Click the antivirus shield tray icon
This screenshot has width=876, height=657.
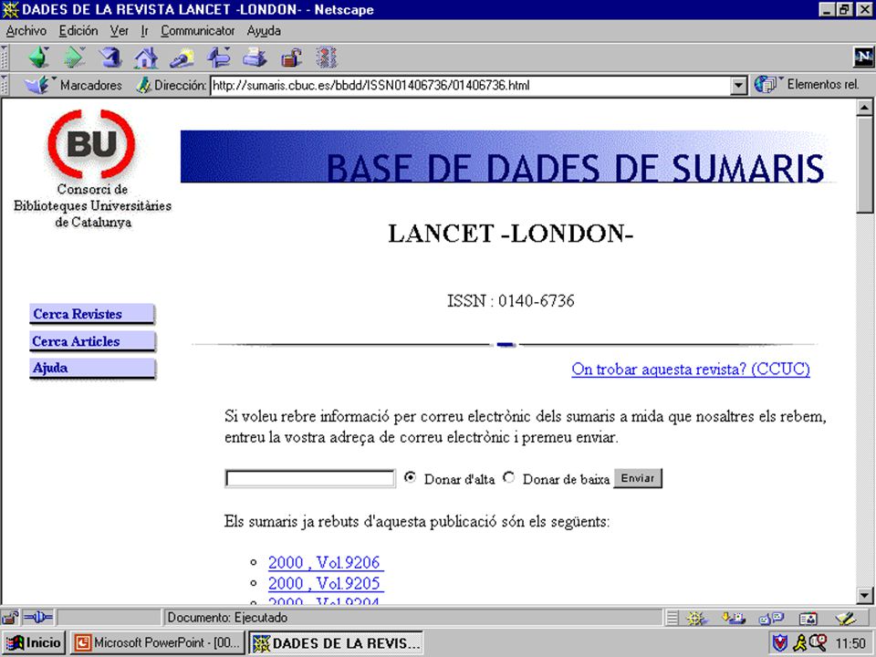[779, 643]
